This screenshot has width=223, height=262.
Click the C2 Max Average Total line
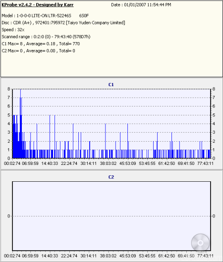pyautogui.click(x=38, y=51)
